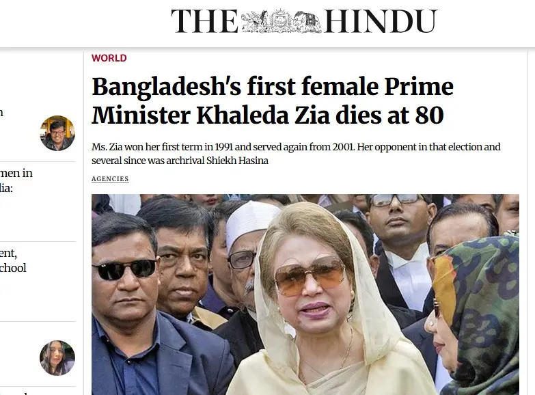The height and width of the screenshot is (395, 535).
Task: Click the word "THE" in the masthead
Action: tap(204, 22)
